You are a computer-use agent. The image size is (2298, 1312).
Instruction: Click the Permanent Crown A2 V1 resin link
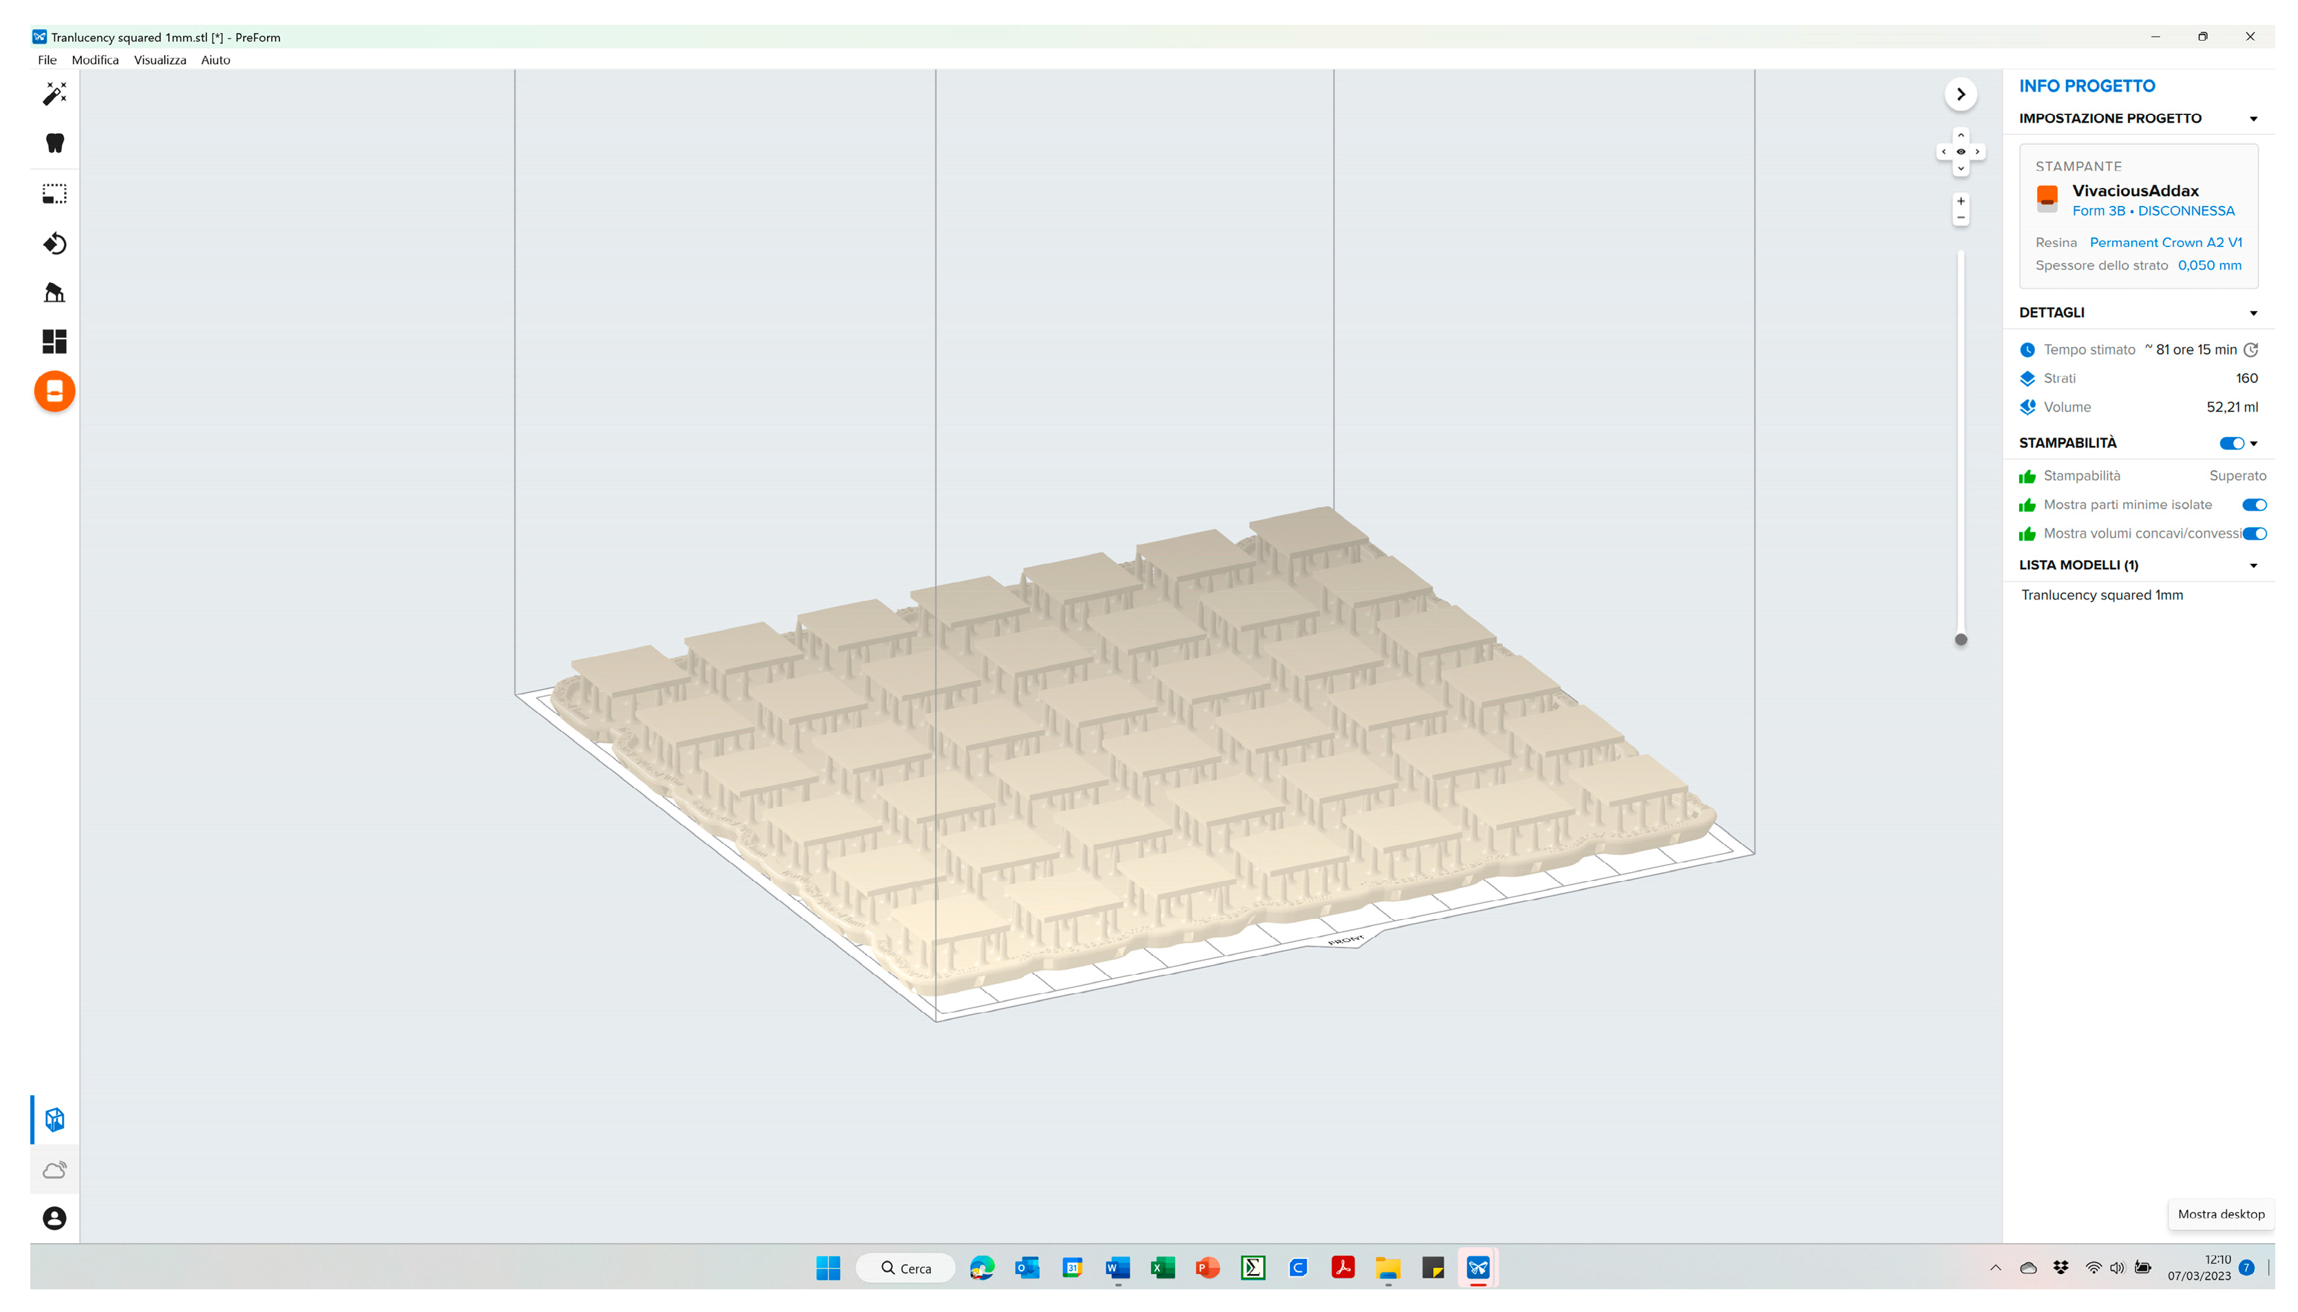pos(2164,242)
